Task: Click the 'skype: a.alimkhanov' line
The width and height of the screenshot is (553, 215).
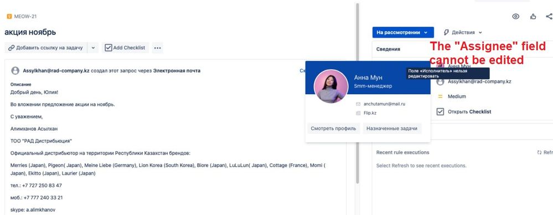Action: pyautogui.click(x=33, y=209)
